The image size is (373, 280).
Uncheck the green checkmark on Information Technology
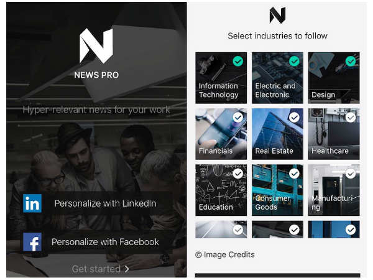coord(238,62)
